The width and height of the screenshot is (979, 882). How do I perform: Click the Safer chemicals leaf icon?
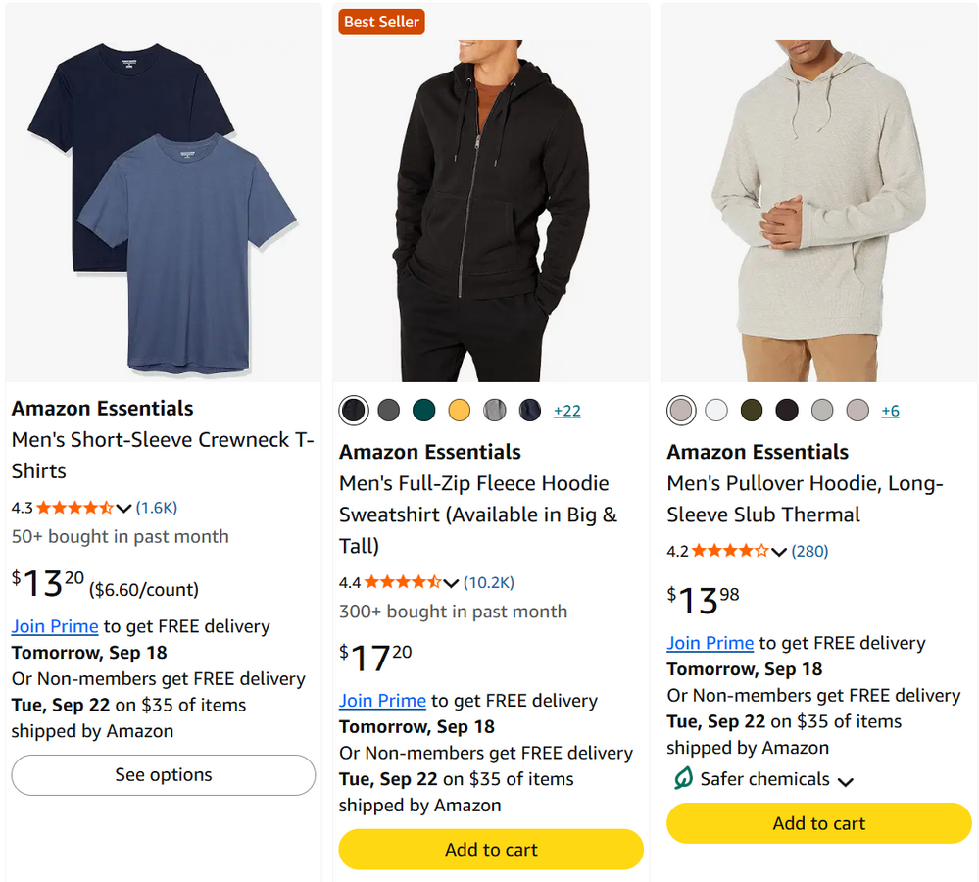point(683,778)
